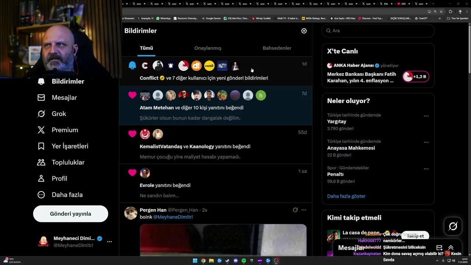Expand hidden bookmarks overflow chevron
Viewport: 471px width, 265px height.
pos(439,18)
